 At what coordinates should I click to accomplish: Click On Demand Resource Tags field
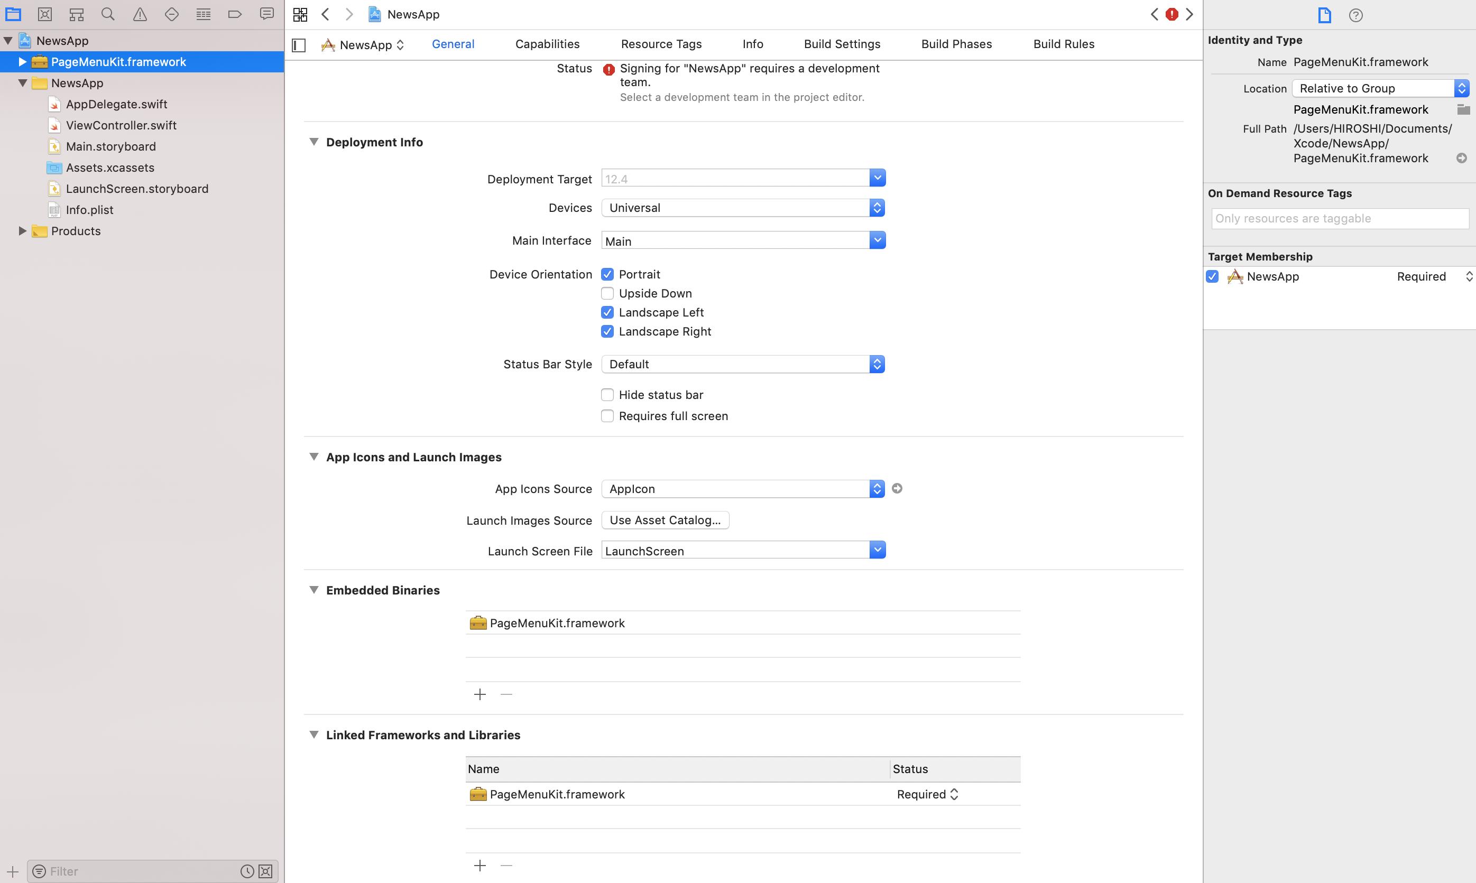(1340, 218)
